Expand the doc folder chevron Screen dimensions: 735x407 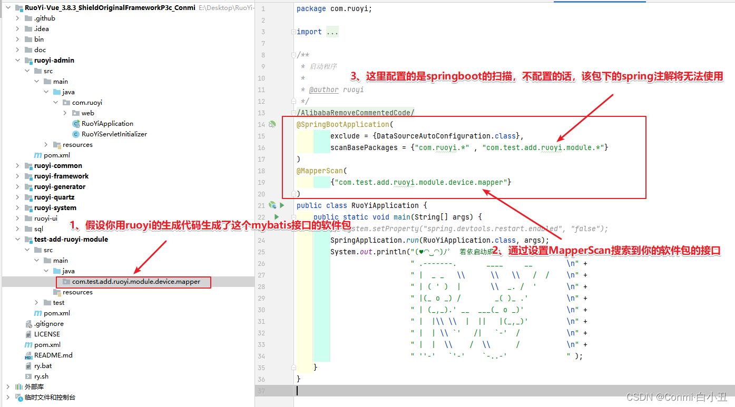click(17, 49)
